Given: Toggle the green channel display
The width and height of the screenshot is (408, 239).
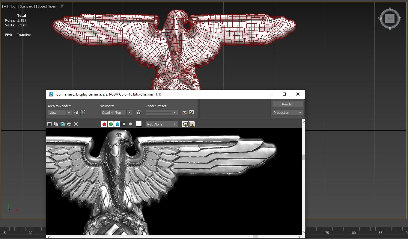Looking at the screenshot, I should 111,124.
